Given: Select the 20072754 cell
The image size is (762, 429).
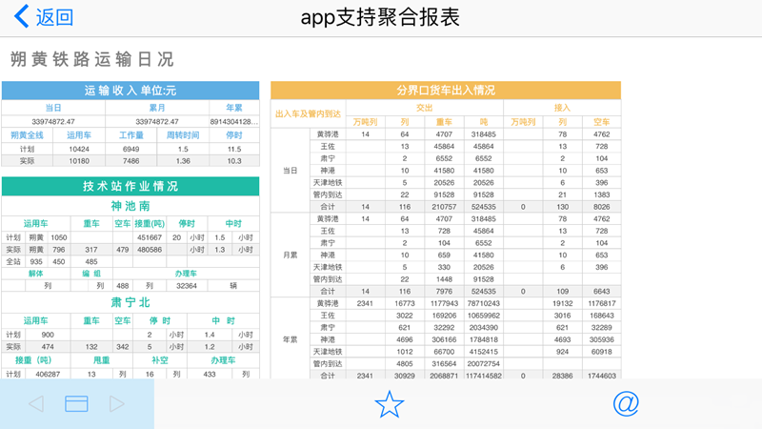Looking at the screenshot, I should [484, 364].
